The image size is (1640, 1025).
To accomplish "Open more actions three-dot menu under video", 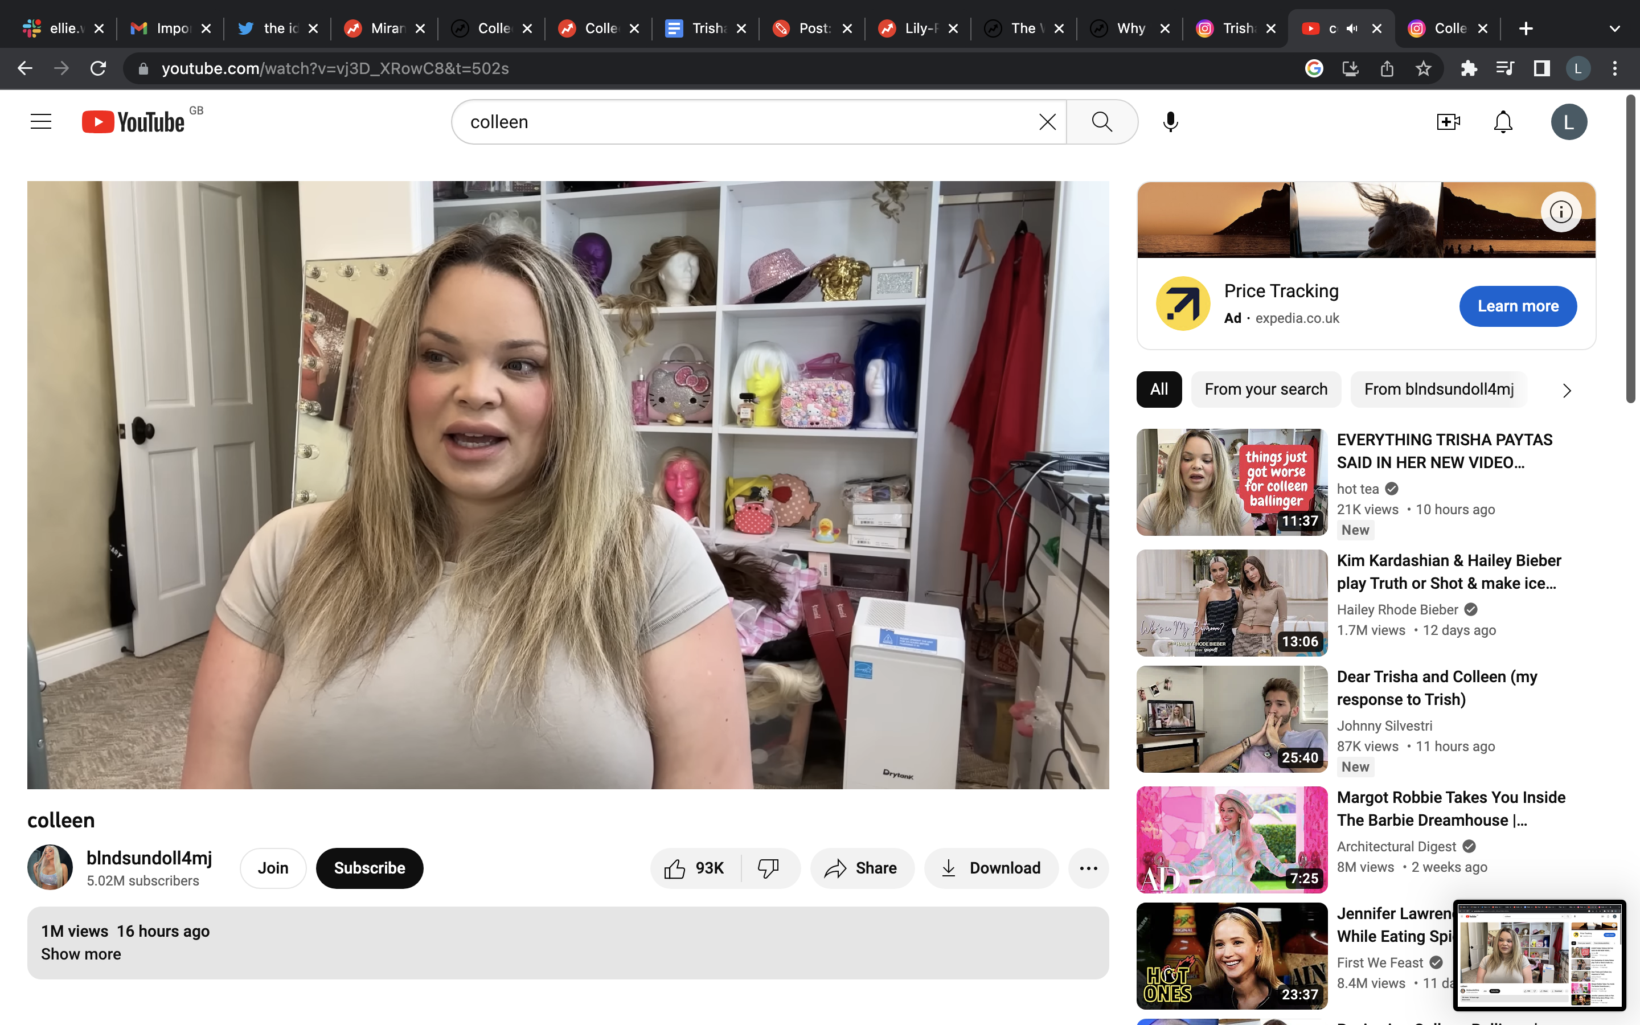I will pyautogui.click(x=1088, y=868).
